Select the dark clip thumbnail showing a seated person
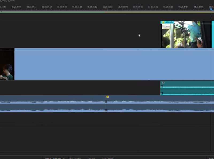This screenshot has width=214, height=159. 7,64
